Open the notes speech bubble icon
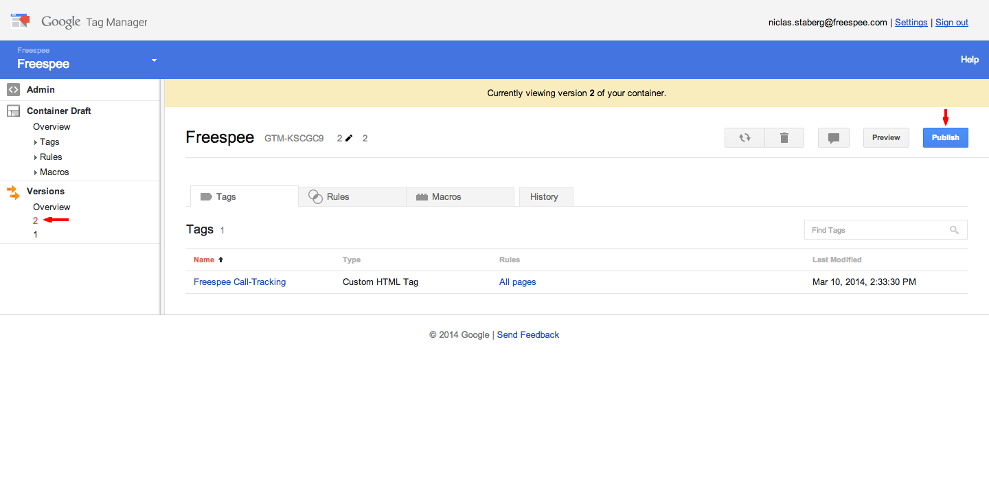Image resolution: width=989 pixels, height=493 pixels. (x=834, y=137)
